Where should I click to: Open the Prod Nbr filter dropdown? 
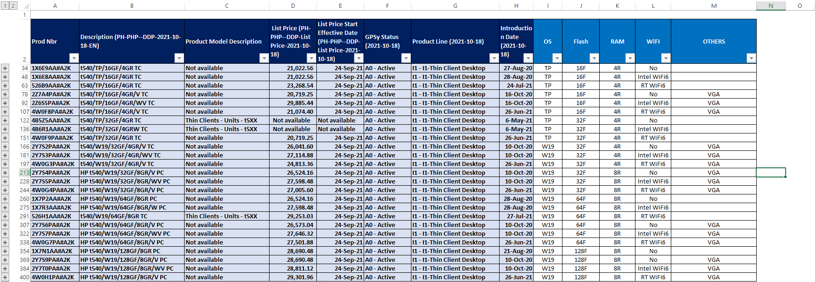pyautogui.click(x=74, y=58)
